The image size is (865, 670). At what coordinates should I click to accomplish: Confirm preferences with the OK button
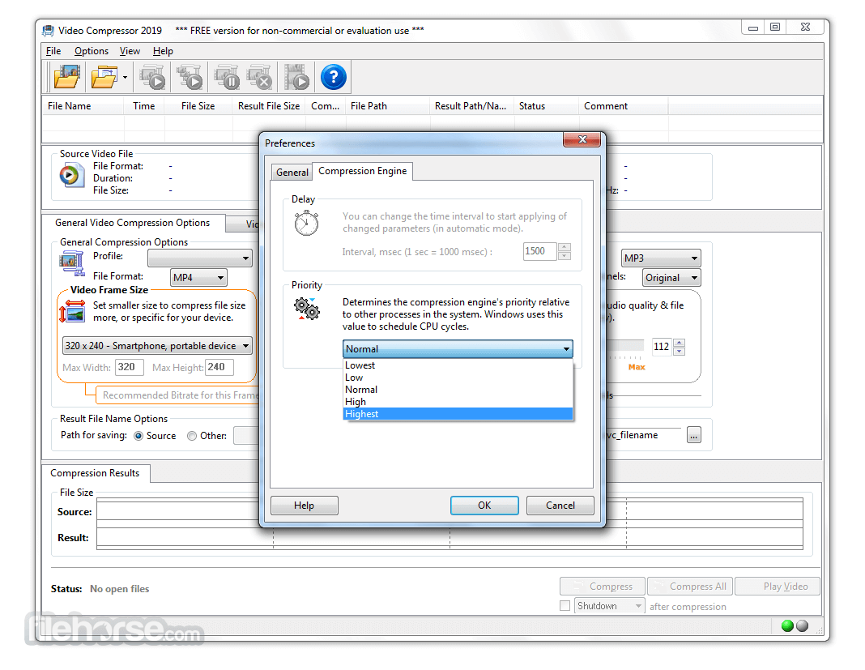tap(484, 506)
